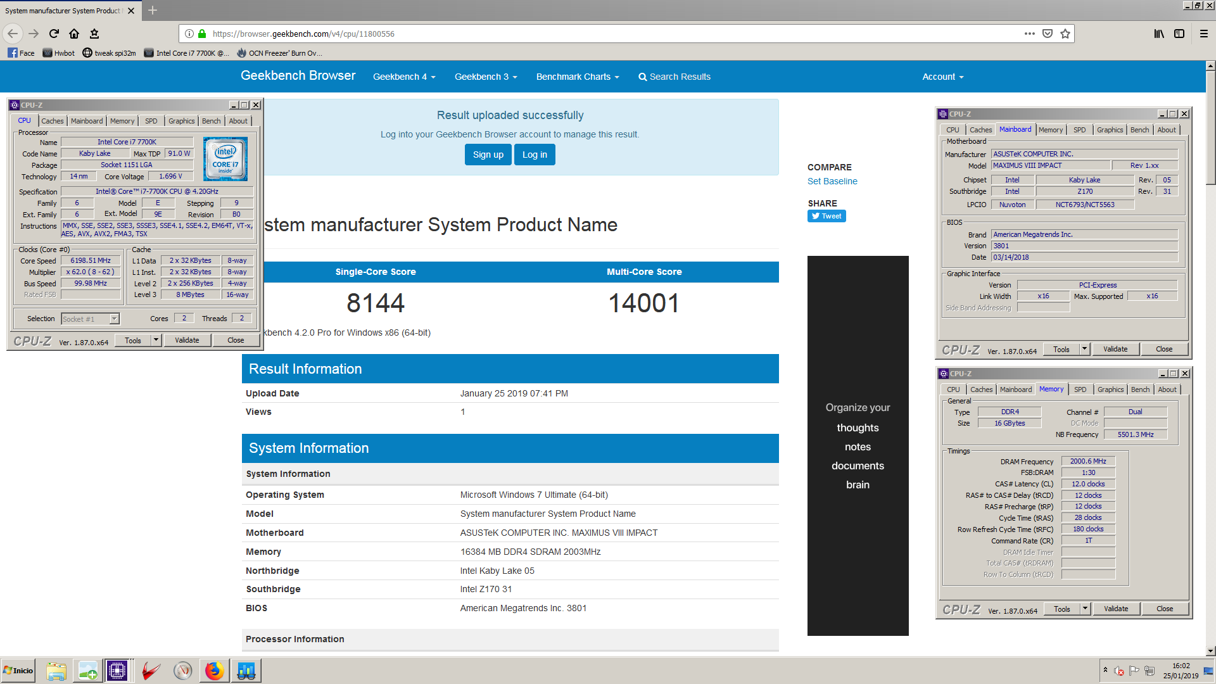Click the page vertical scrollbar thumb
The width and height of the screenshot is (1216, 684).
1210,127
